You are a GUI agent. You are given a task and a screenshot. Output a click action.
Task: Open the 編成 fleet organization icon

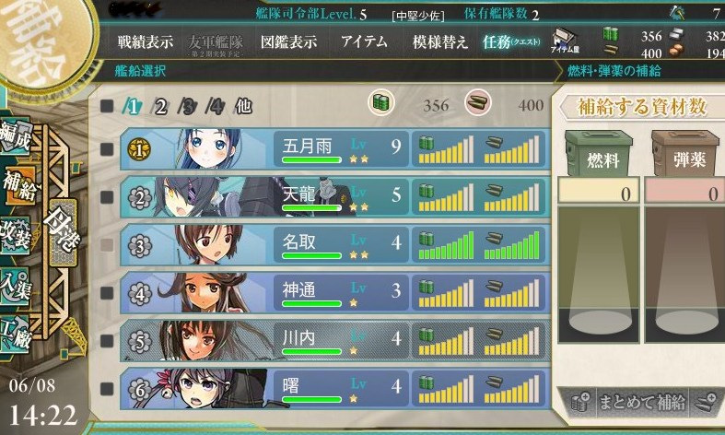17,136
